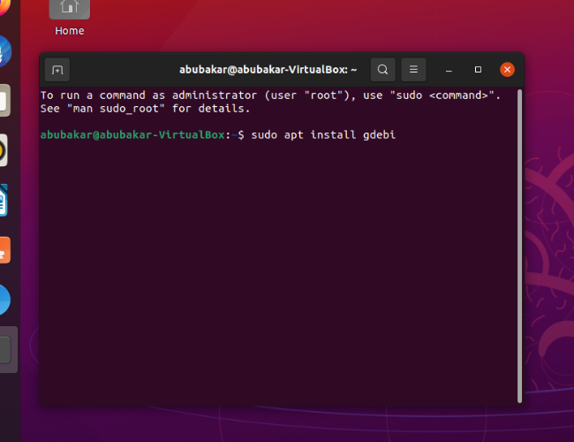Open Ubuntu Software from the dock
Viewport: 574px width, 442px height.
[x=4, y=250]
